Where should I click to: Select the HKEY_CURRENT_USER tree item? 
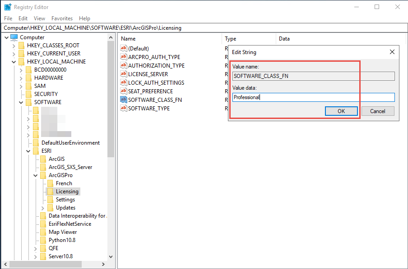click(x=53, y=53)
